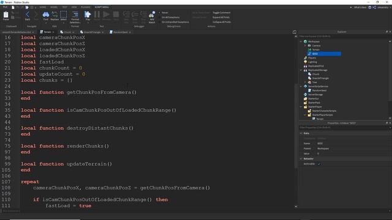Select the highlighted SEED value item
The image size is (392, 220).
[324, 54]
